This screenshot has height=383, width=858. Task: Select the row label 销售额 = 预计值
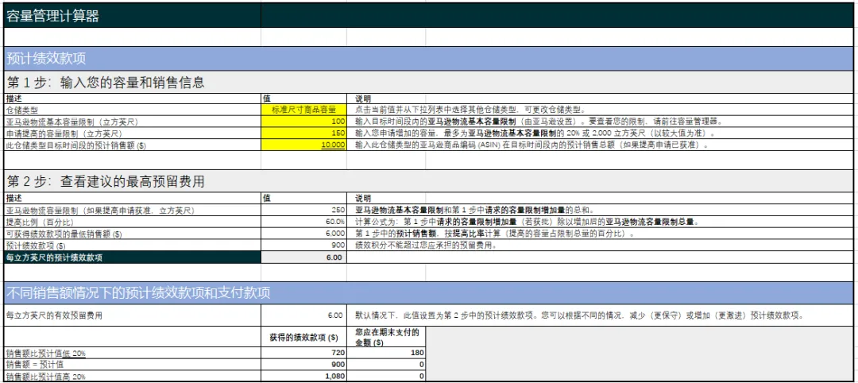click(133, 365)
